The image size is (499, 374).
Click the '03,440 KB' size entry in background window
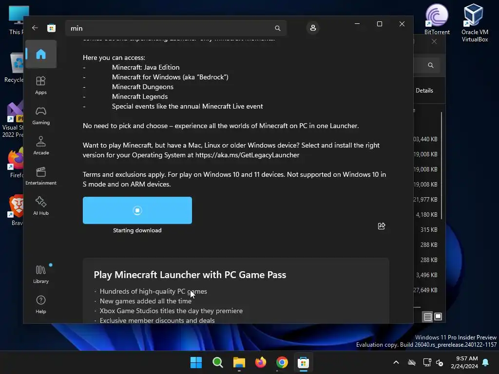coord(425,139)
